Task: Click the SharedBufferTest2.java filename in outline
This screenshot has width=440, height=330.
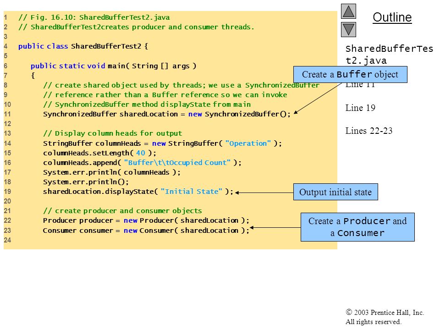Action: [x=389, y=55]
